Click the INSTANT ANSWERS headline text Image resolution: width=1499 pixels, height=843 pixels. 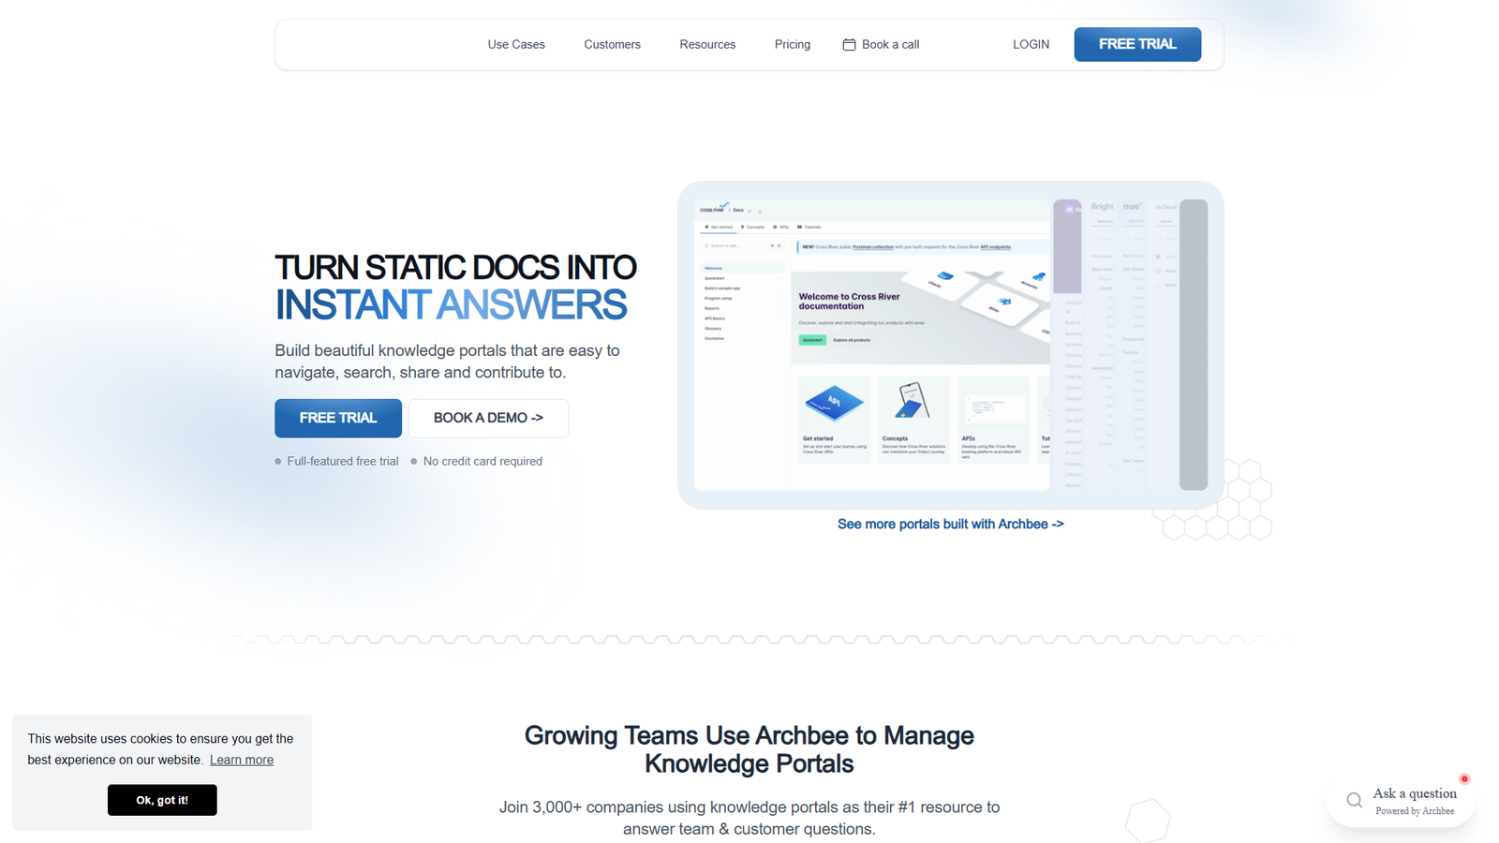[451, 305]
